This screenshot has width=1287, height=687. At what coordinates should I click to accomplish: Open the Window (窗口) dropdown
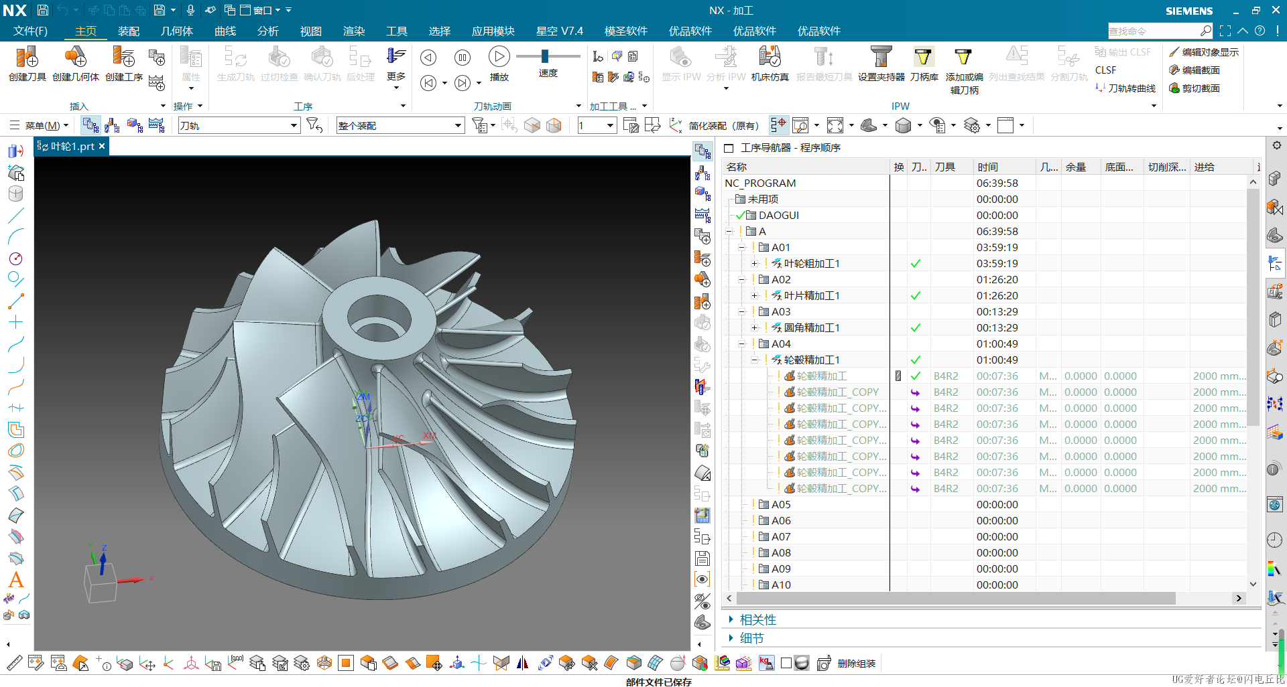(260, 10)
